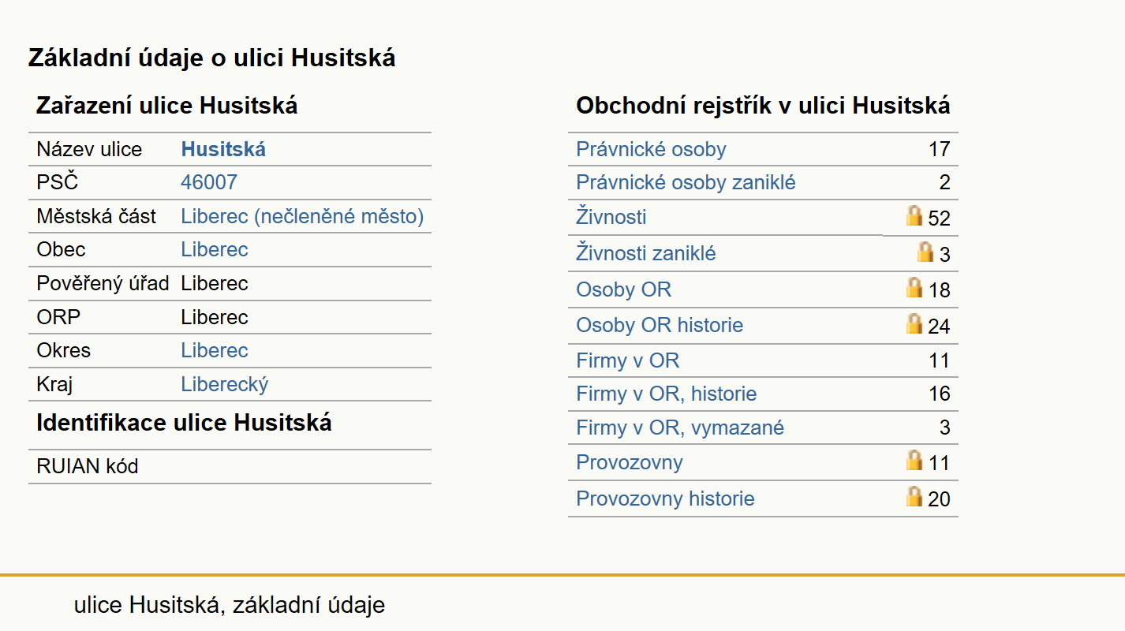Screen dimensions: 1125x631
Task: Follow the Živnosti zaniklé link
Action: point(646,253)
